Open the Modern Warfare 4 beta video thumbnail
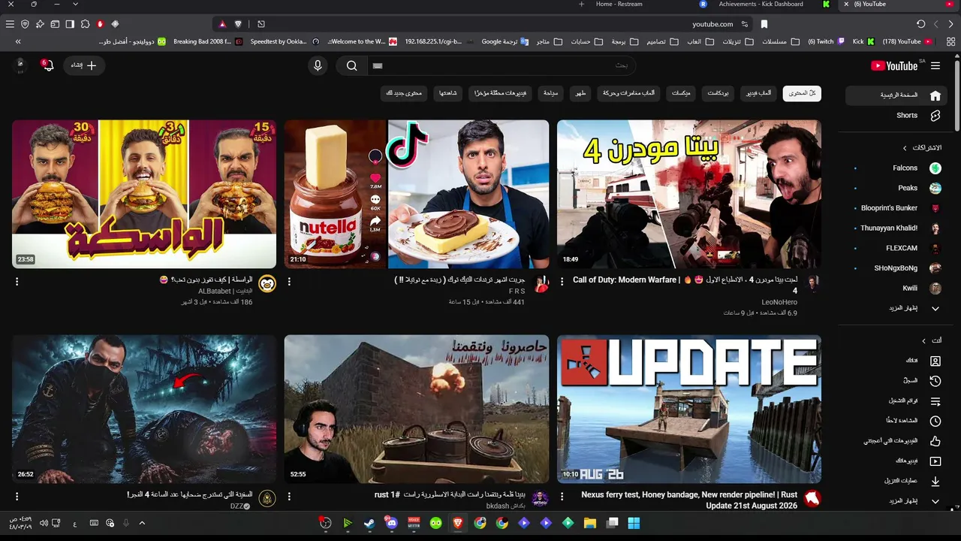Screen dimensions: 961x541 coord(689,194)
